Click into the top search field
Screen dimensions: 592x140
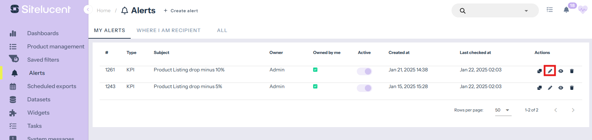coord(493,11)
